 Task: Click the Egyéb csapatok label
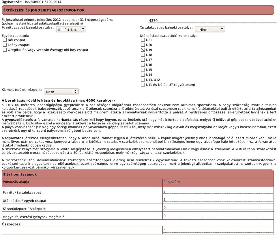pyautogui.click(x=15, y=36)
